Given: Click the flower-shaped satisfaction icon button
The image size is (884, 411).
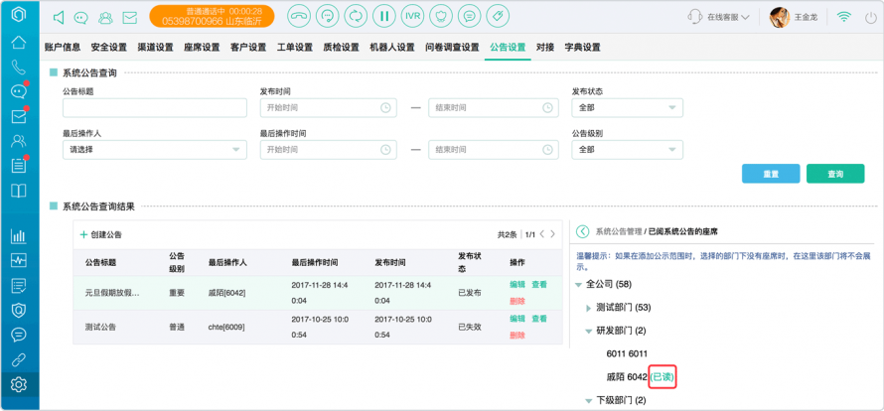Looking at the screenshot, I should click(x=441, y=16).
